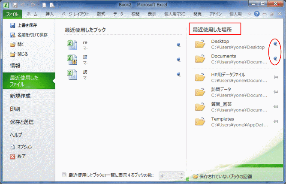
Task: Open the 印刷 backstage section
Action: pos(15,109)
